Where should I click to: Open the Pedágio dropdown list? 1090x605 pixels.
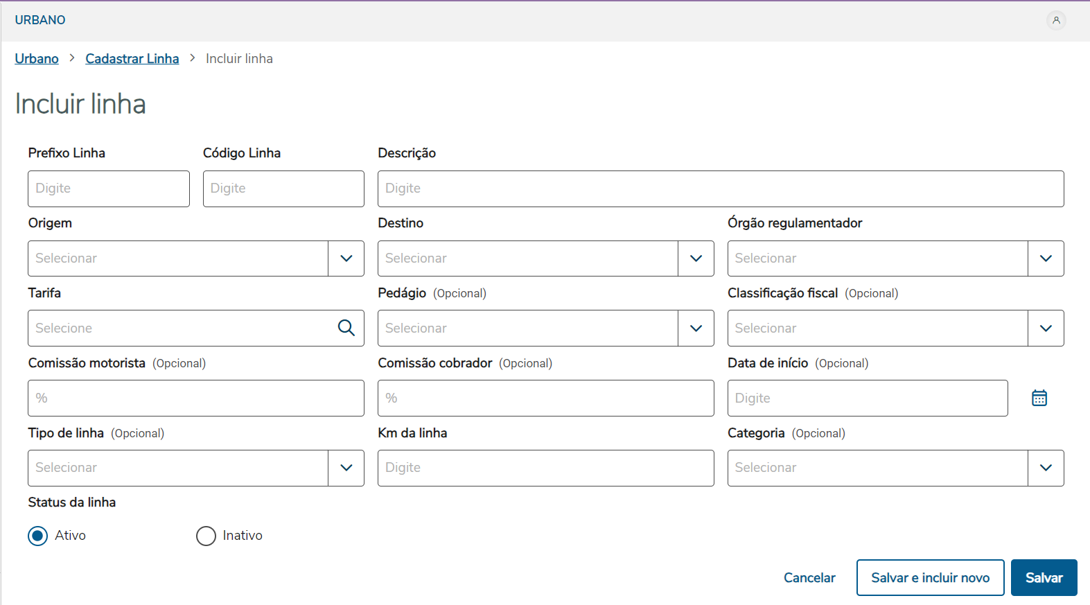coord(696,328)
